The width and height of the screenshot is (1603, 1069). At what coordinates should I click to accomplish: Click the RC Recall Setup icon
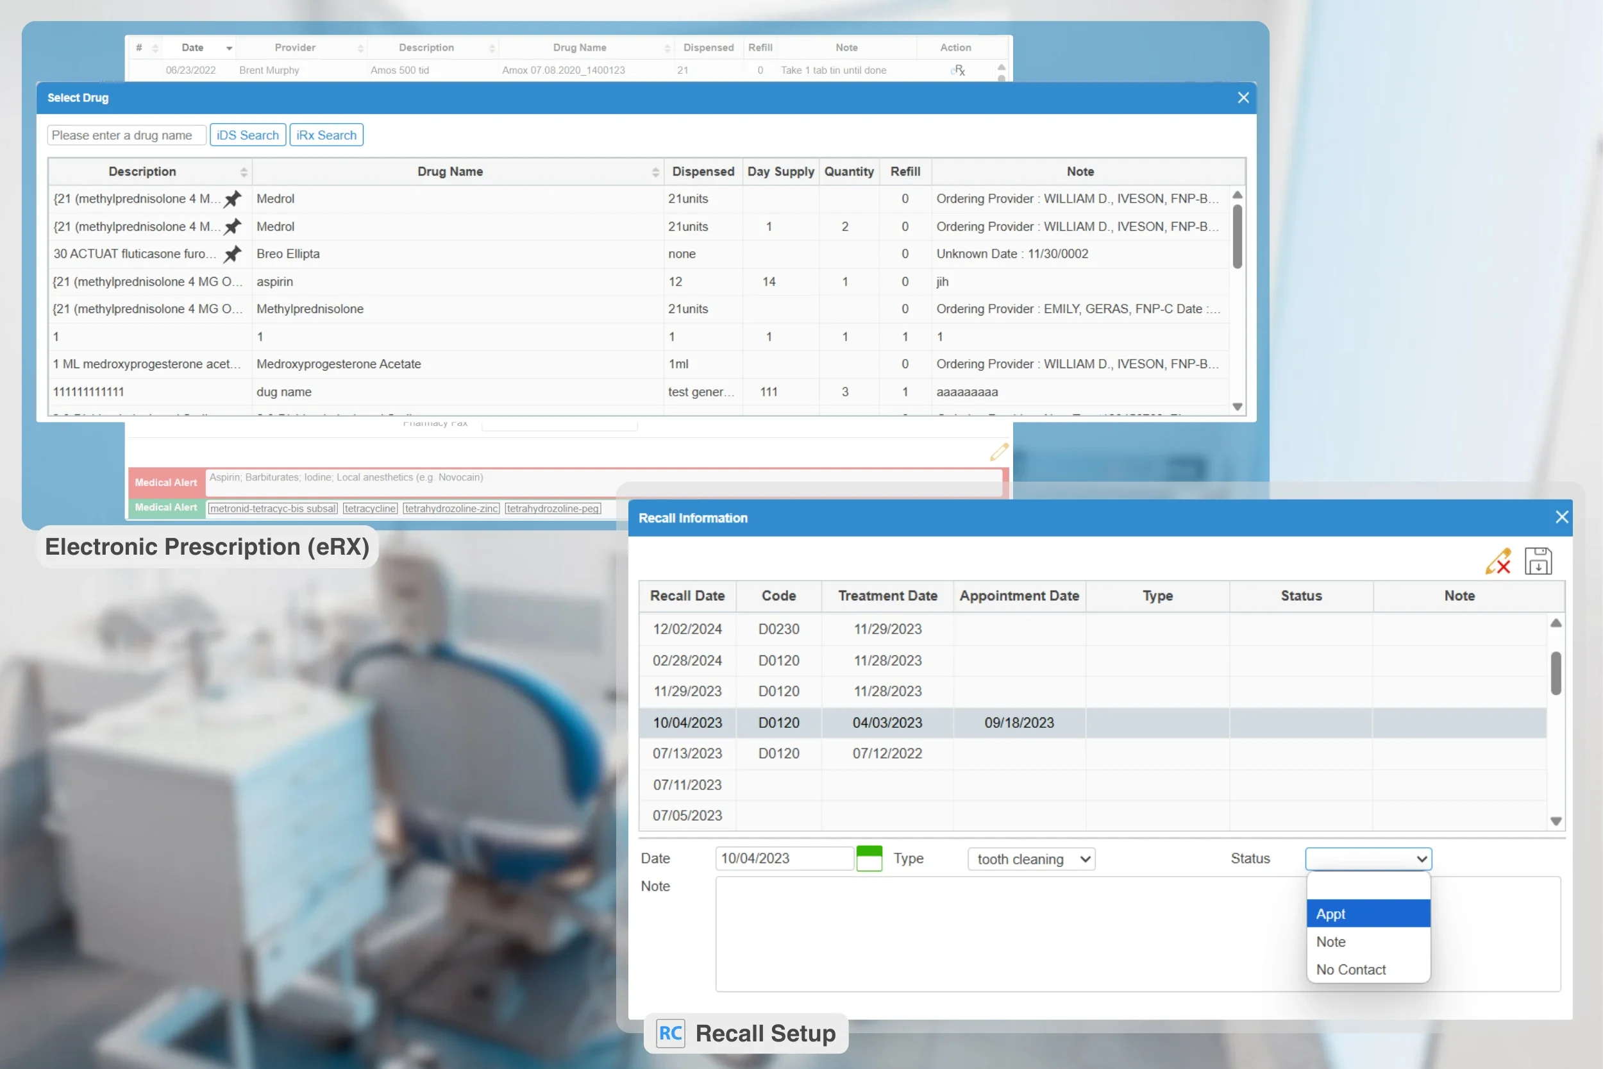670,1033
